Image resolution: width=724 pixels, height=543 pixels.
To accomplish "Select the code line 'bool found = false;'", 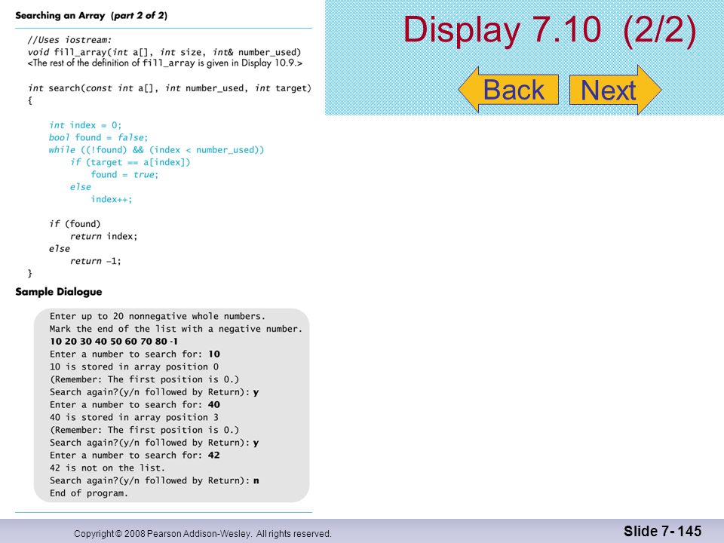I will coord(98,137).
